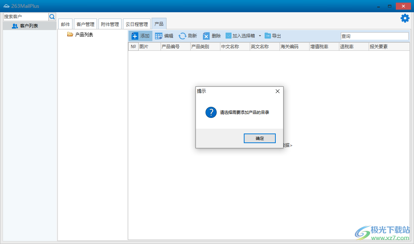
Task: Go to the 附件管理 tab
Action: [110, 24]
